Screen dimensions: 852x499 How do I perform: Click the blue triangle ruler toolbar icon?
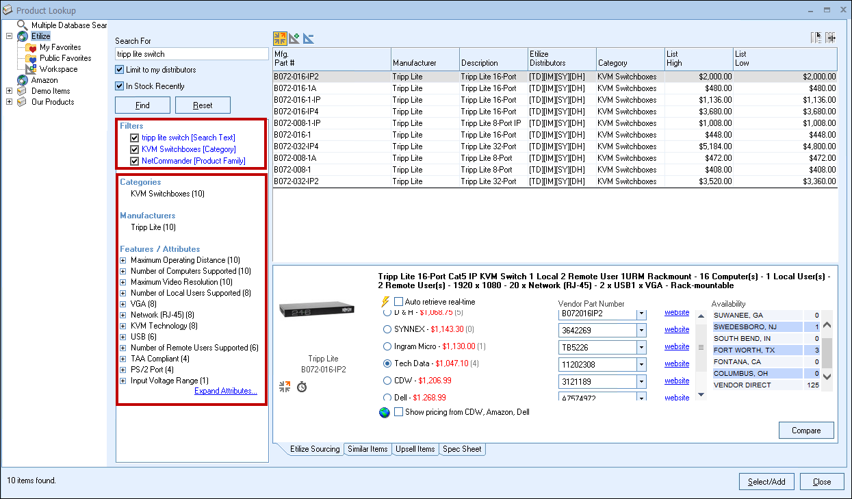pyautogui.click(x=309, y=38)
